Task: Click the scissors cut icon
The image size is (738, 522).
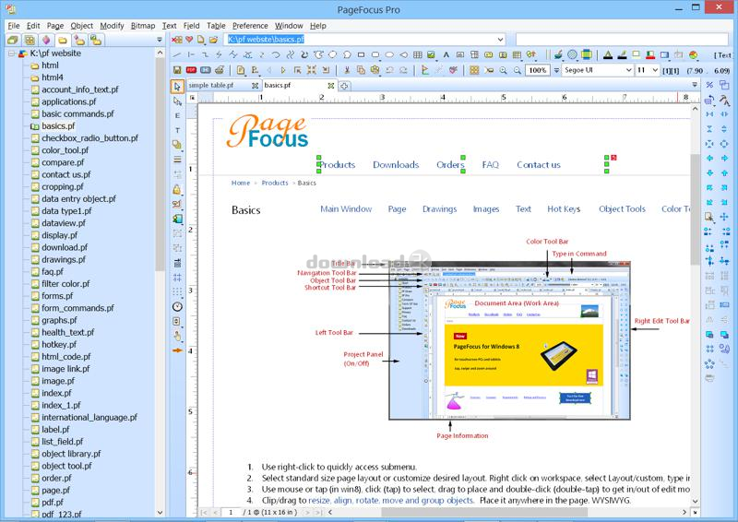Action: [347, 70]
